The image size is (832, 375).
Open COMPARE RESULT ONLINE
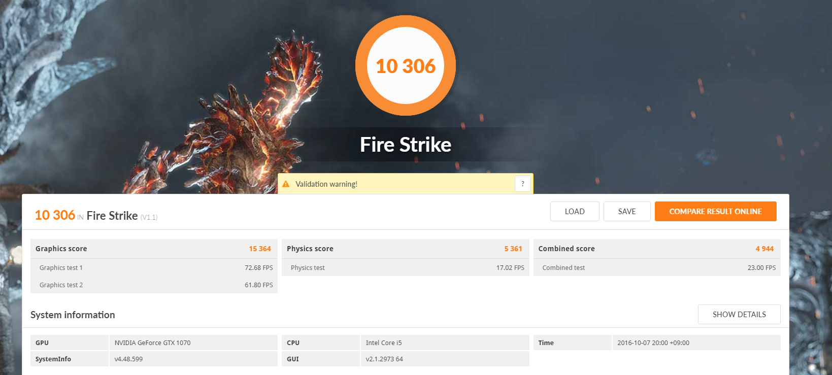tap(715, 212)
